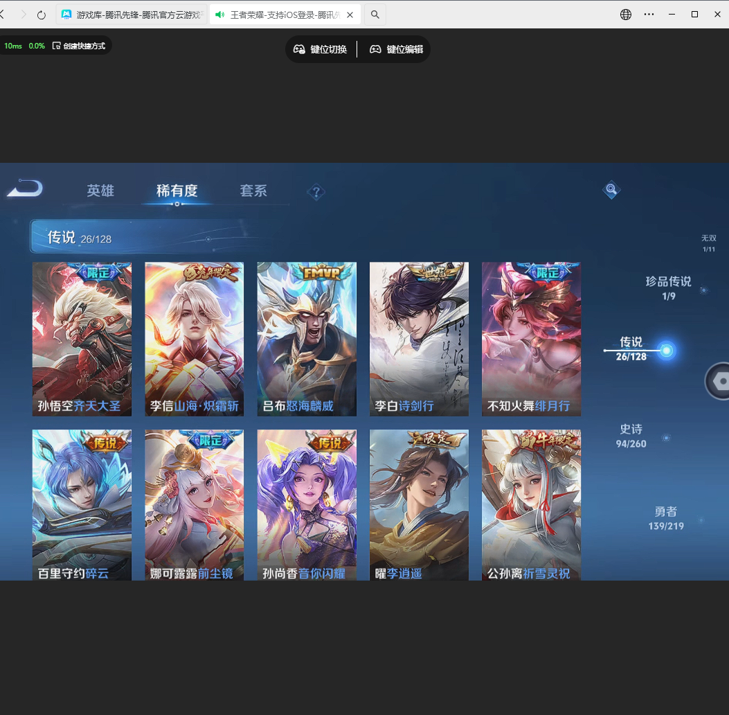Switch to the 英雄 tab

click(x=99, y=191)
